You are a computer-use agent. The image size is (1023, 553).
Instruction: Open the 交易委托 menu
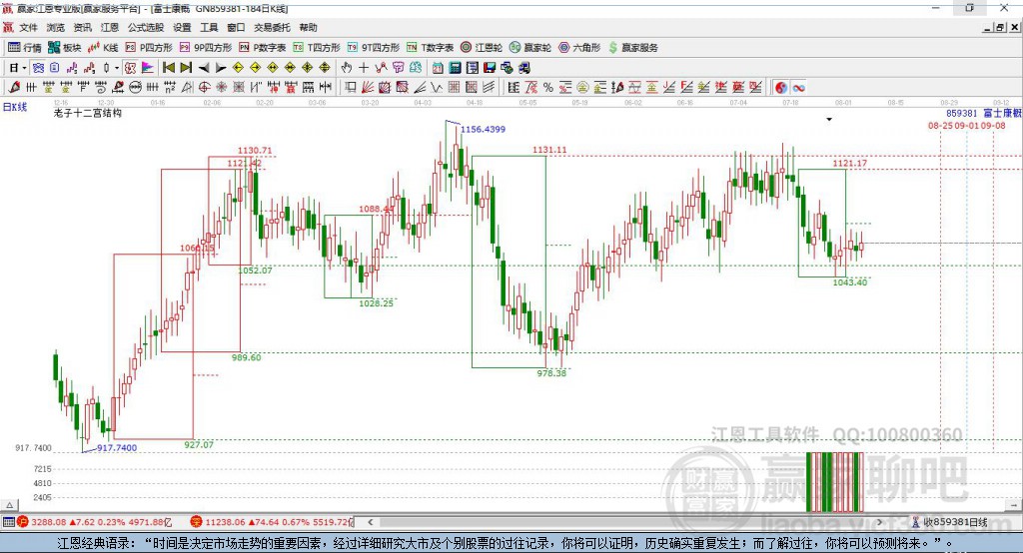pyautogui.click(x=272, y=27)
